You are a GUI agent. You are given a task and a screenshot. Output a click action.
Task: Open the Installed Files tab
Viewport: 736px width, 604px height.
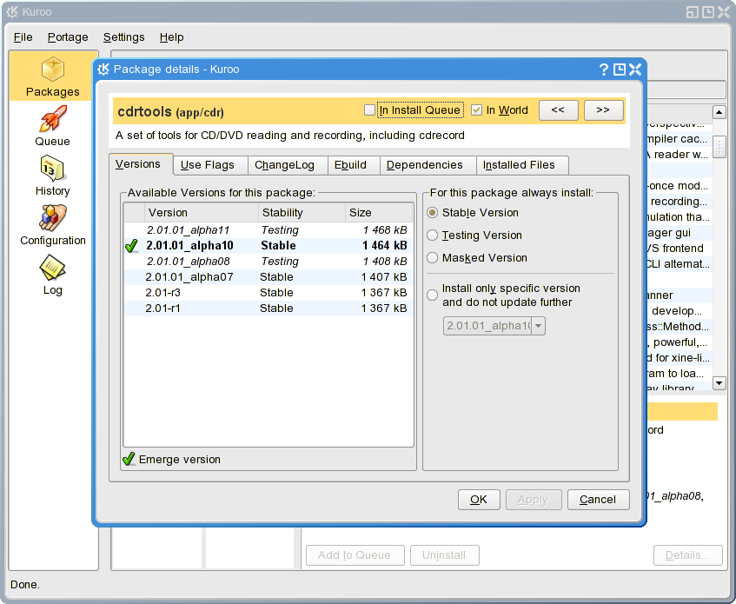tap(522, 165)
